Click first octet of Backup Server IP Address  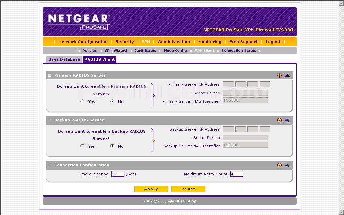click(x=229, y=129)
